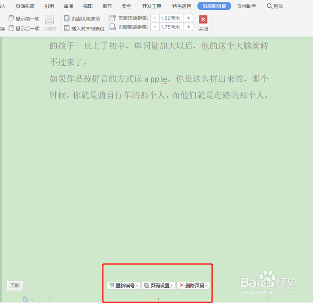Viewport: 313px width, 303px height.
Task: Click the word 'le' with red underline
Action: click(x=164, y=79)
